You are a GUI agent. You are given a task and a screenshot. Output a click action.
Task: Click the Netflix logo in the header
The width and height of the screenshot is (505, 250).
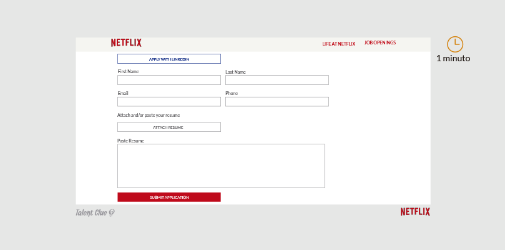126,43
